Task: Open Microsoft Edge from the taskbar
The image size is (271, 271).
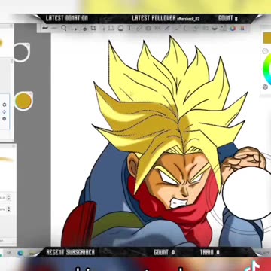Action: [x=20, y=253]
